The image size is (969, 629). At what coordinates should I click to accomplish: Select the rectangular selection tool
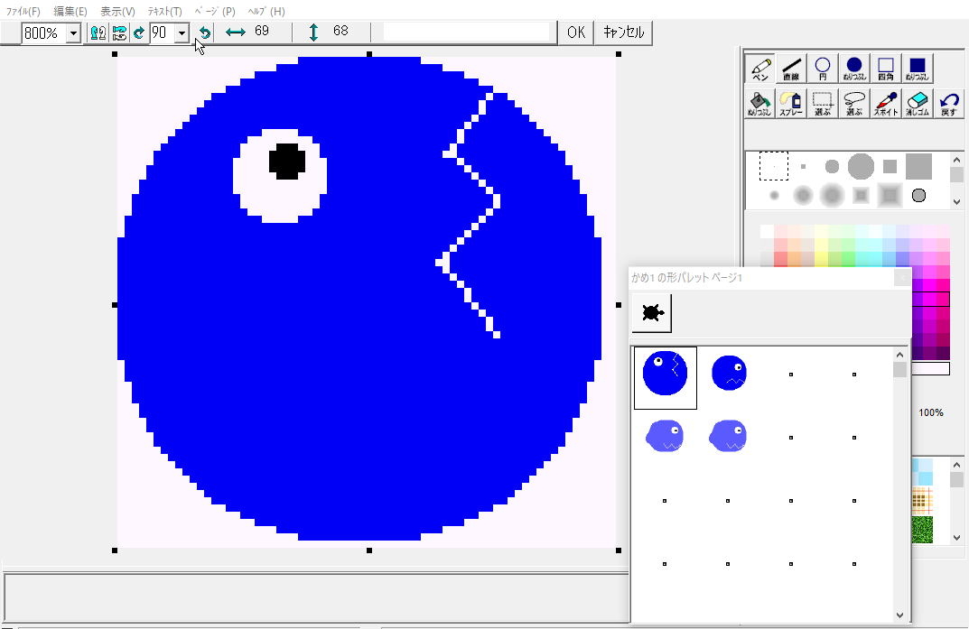823,103
